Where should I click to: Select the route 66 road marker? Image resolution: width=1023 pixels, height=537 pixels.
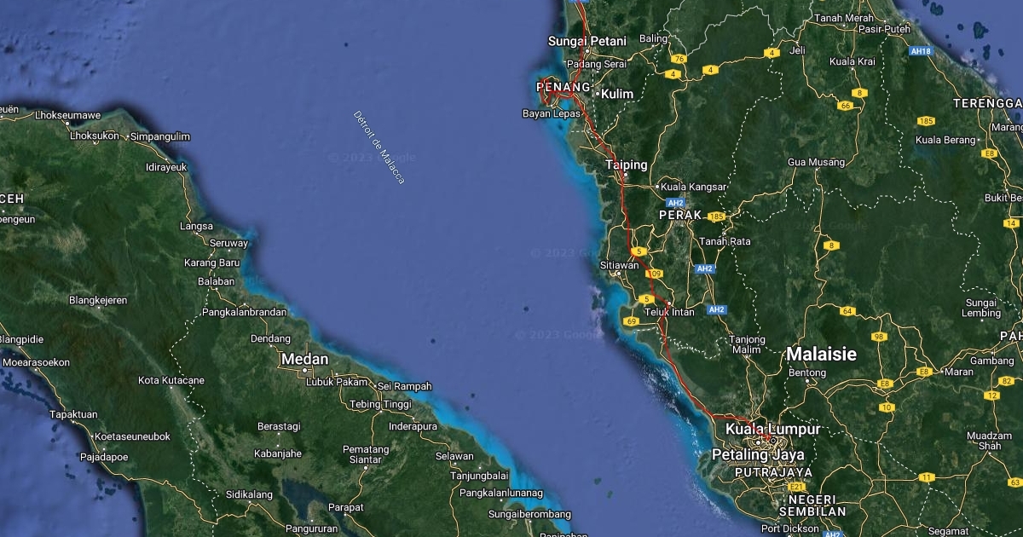(845, 106)
